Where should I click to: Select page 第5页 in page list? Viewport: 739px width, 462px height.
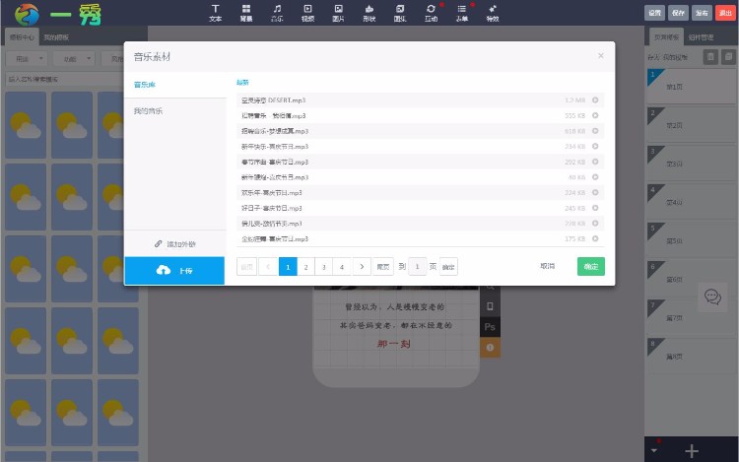(692, 240)
